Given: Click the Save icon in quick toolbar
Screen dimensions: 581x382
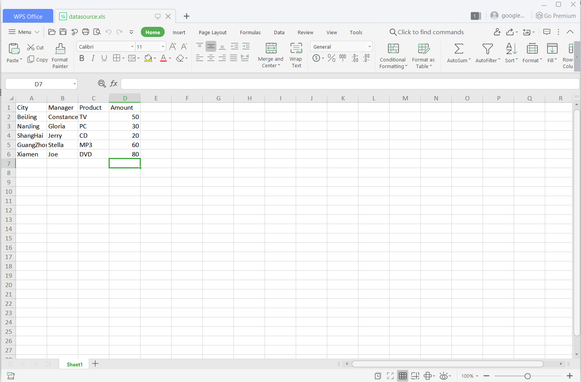Looking at the screenshot, I should pos(63,32).
